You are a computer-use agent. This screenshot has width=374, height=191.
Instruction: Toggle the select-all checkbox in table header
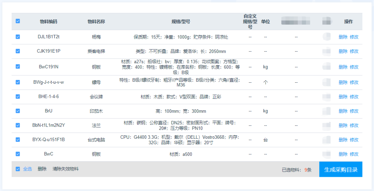(x=18, y=21)
